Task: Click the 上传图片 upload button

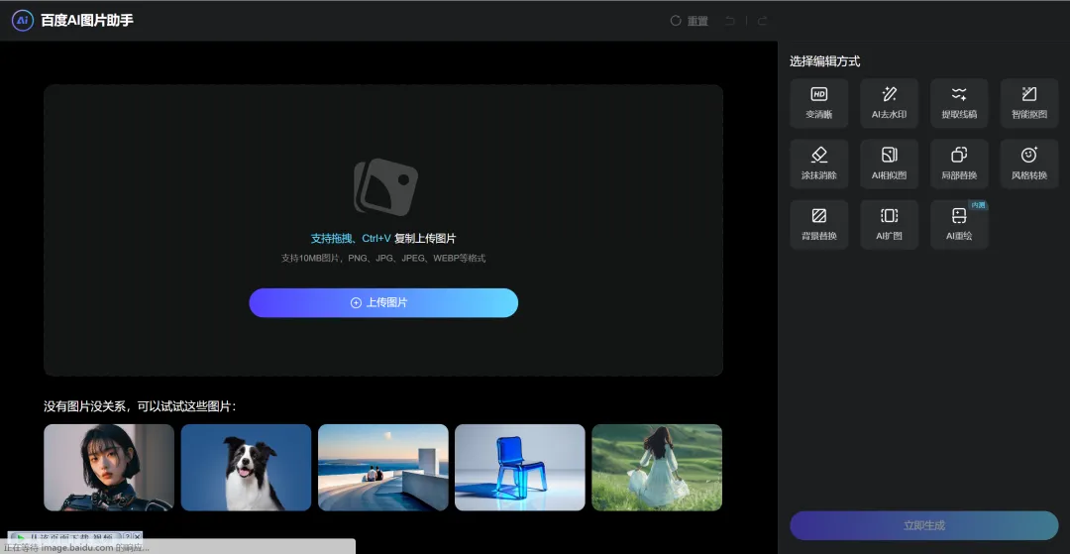Action: point(382,302)
